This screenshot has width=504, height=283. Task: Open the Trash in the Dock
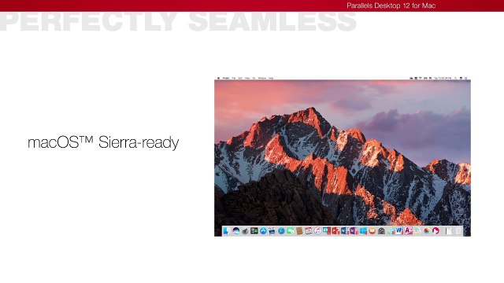coord(458,230)
